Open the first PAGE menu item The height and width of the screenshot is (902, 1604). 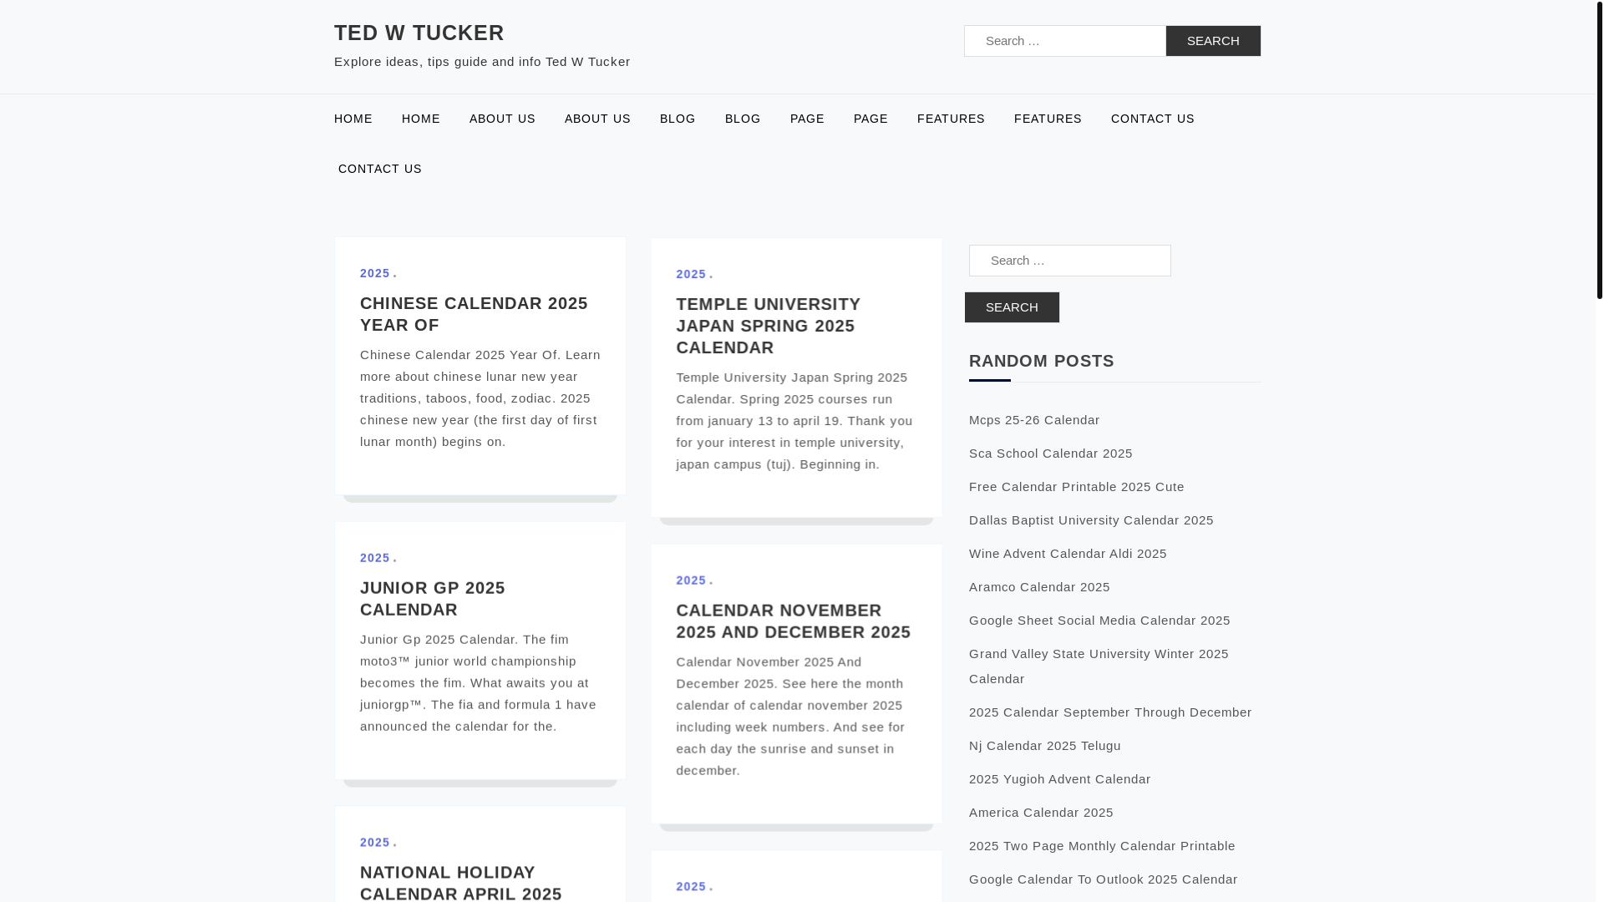[x=807, y=119]
